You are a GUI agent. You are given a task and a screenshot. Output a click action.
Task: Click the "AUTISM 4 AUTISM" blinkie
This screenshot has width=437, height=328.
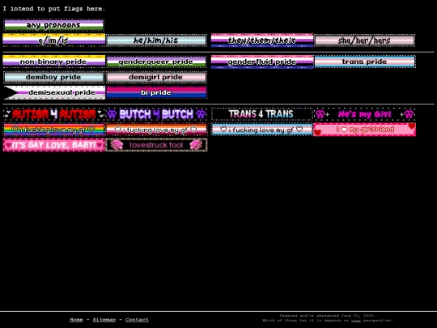click(x=53, y=114)
